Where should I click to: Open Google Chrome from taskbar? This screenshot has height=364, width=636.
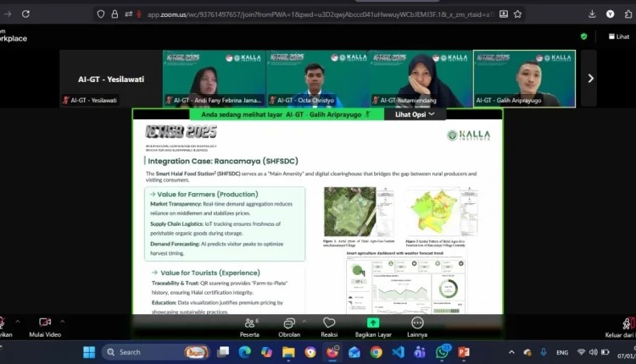pos(376,351)
